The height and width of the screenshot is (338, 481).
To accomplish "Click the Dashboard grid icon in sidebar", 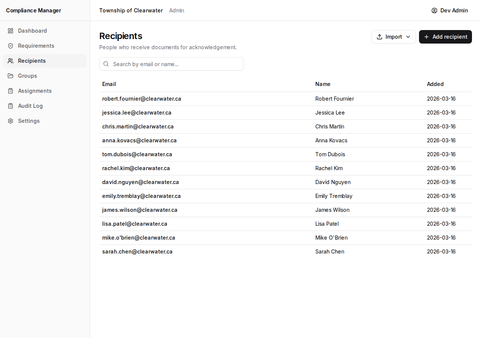I will click(11, 31).
